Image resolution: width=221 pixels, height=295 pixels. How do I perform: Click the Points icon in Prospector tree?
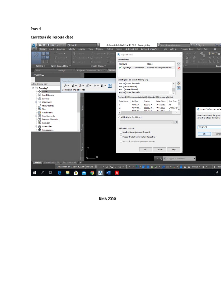pyautogui.click(x=39, y=92)
